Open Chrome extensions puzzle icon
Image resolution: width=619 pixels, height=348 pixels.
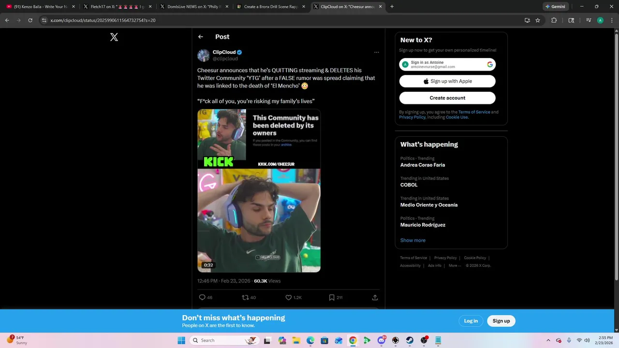coord(554,20)
